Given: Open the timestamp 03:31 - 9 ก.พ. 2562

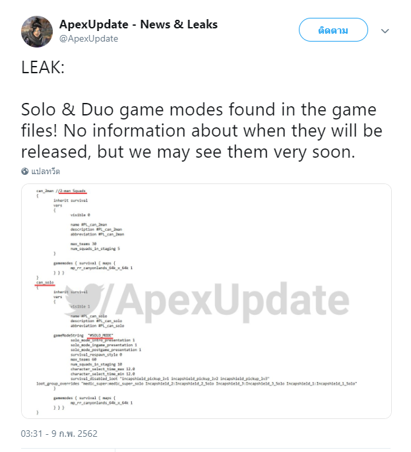Looking at the screenshot, I should click(59, 434).
